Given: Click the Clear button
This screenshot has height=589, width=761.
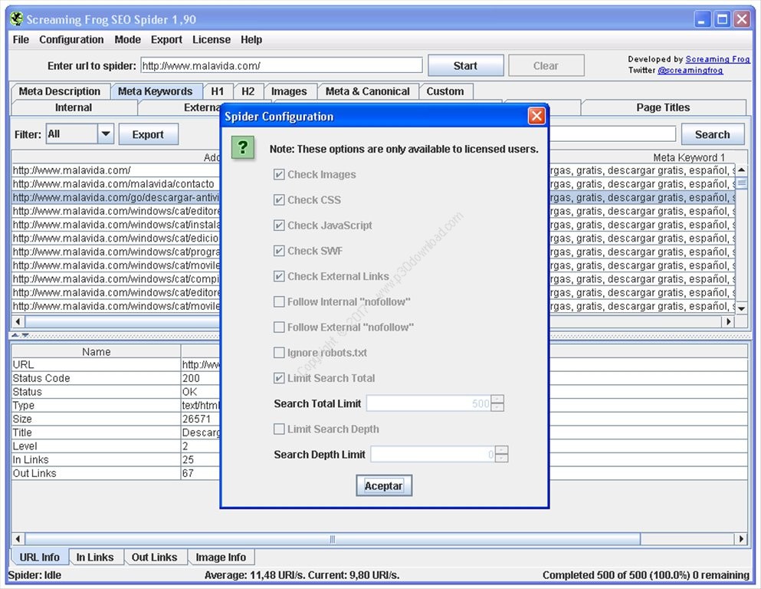Looking at the screenshot, I should [x=546, y=65].
